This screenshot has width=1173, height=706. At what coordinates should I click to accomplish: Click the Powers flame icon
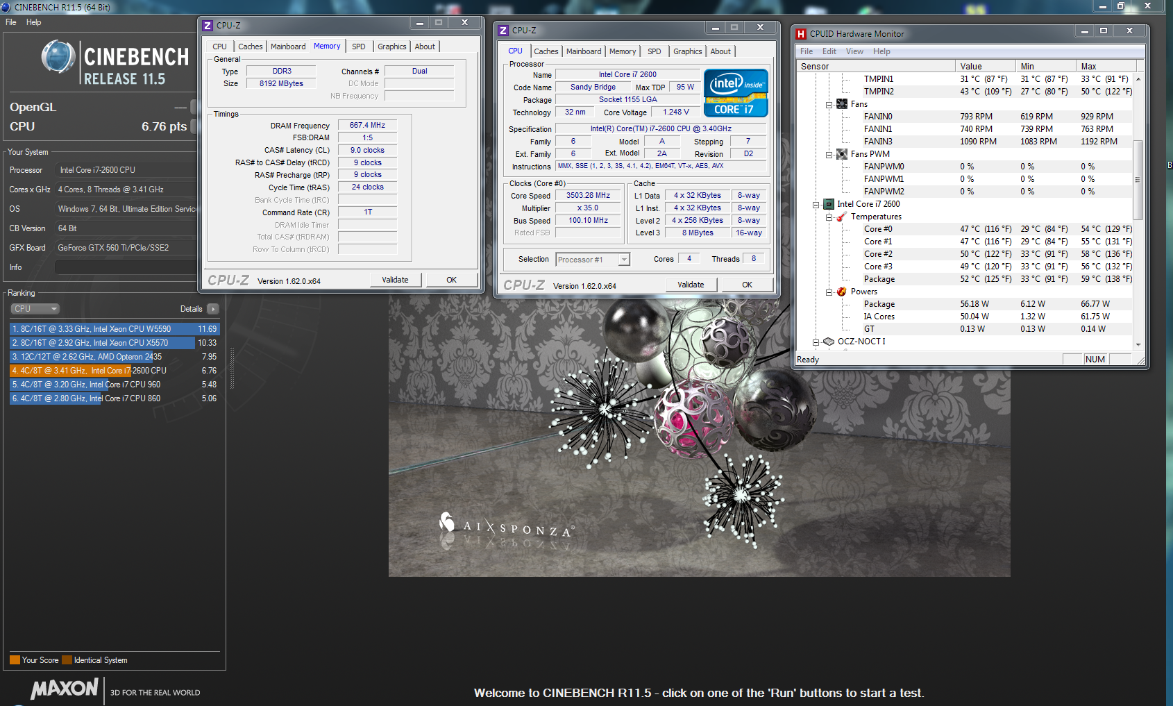[x=841, y=292]
